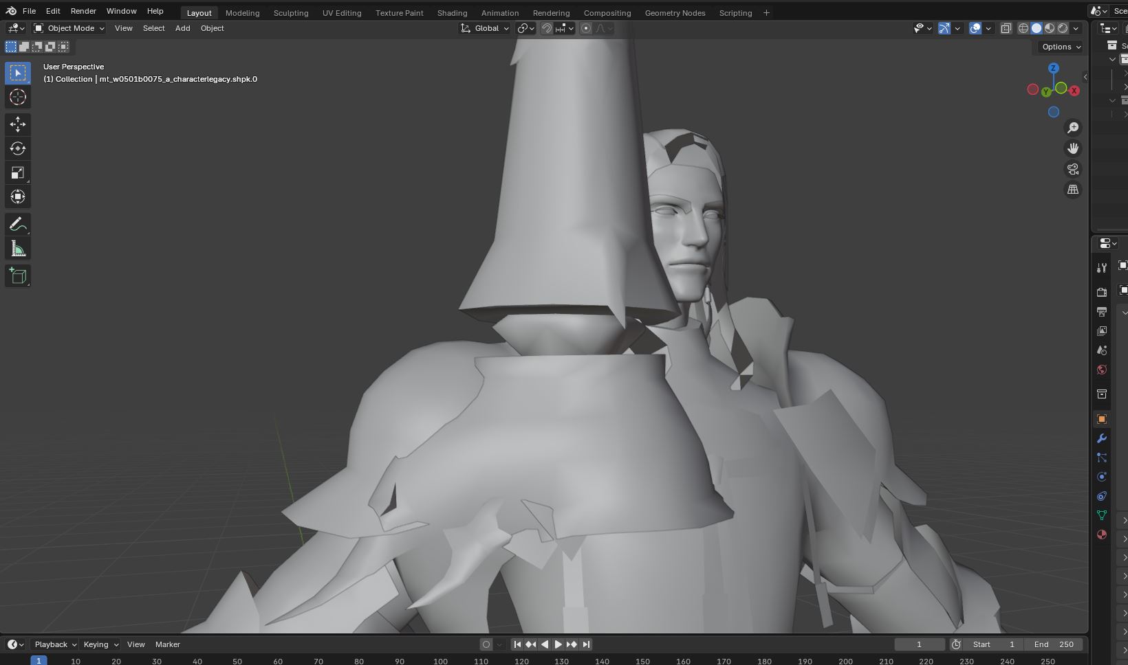Jump to the start frame
This screenshot has width=1128, height=665.
click(x=517, y=644)
